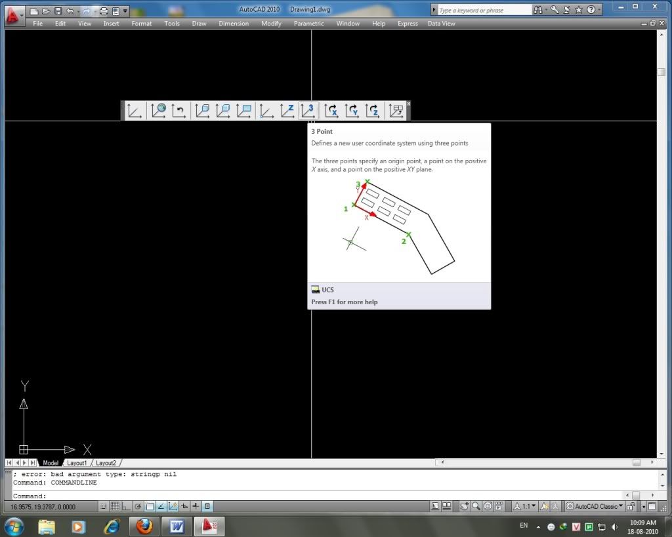This screenshot has height=537, width=672.
Task: Open the File menu
Action: pyautogui.click(x=37, y=24)
